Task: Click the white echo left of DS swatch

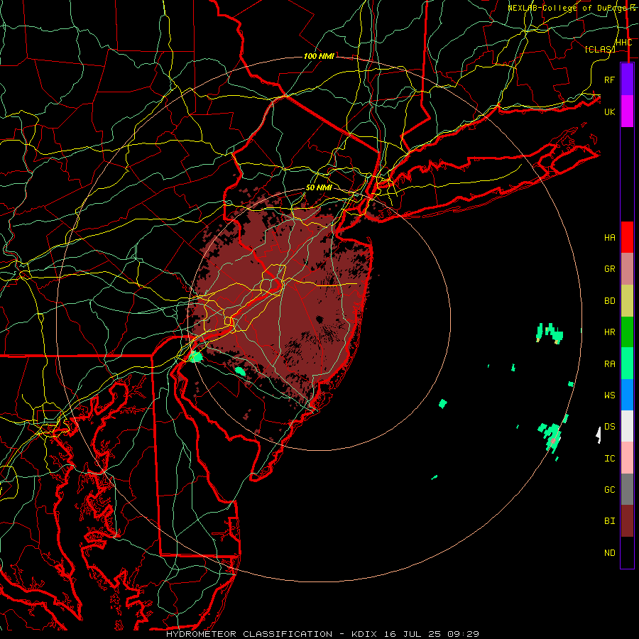Action: [599, 435]
